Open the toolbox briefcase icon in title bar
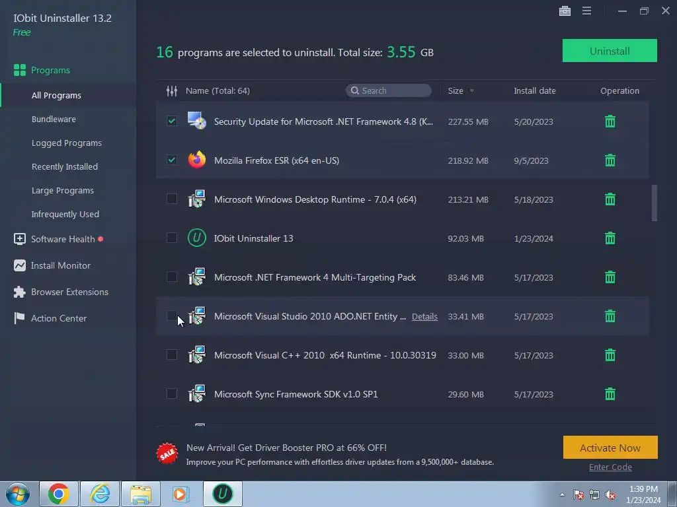This screenshot has width=677, height=507. coord(565,11)
